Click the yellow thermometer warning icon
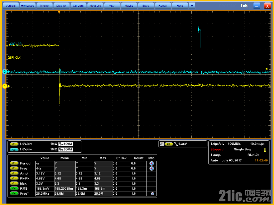 click(x=265, y=150)
